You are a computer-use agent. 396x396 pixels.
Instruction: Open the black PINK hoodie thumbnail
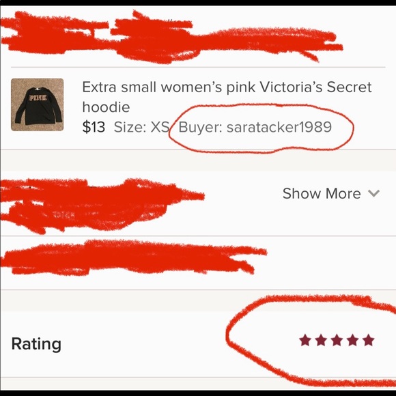37,104
